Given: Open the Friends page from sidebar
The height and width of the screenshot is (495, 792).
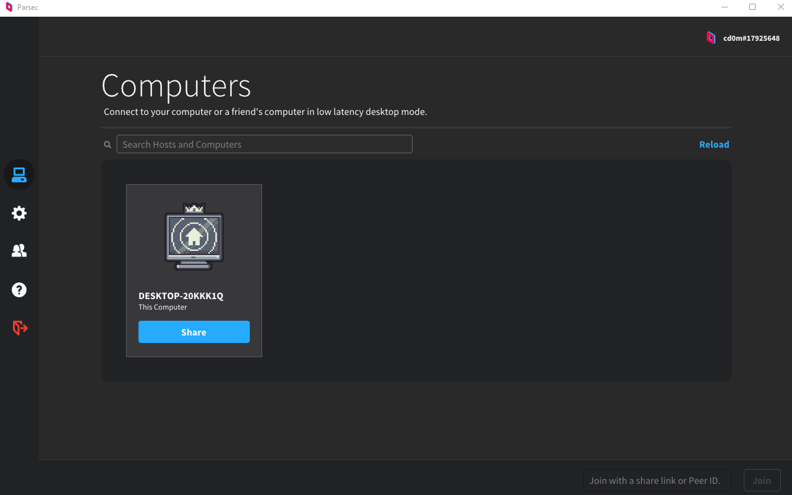Looking at the screenshot, I should pyautogui.click(x=19, y=251).
